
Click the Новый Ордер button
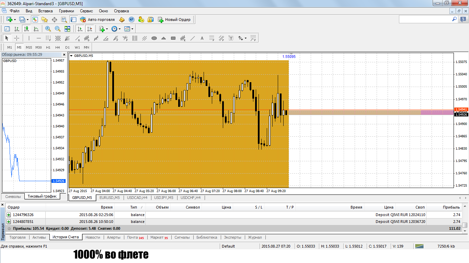click(x=174, y=20)
